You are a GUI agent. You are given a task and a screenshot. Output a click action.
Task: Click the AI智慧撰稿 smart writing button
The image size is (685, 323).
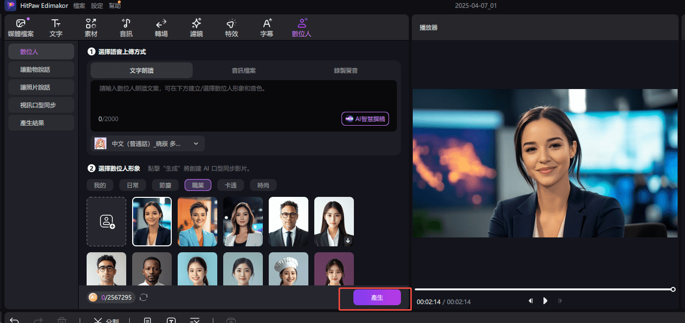pos(365,119)
